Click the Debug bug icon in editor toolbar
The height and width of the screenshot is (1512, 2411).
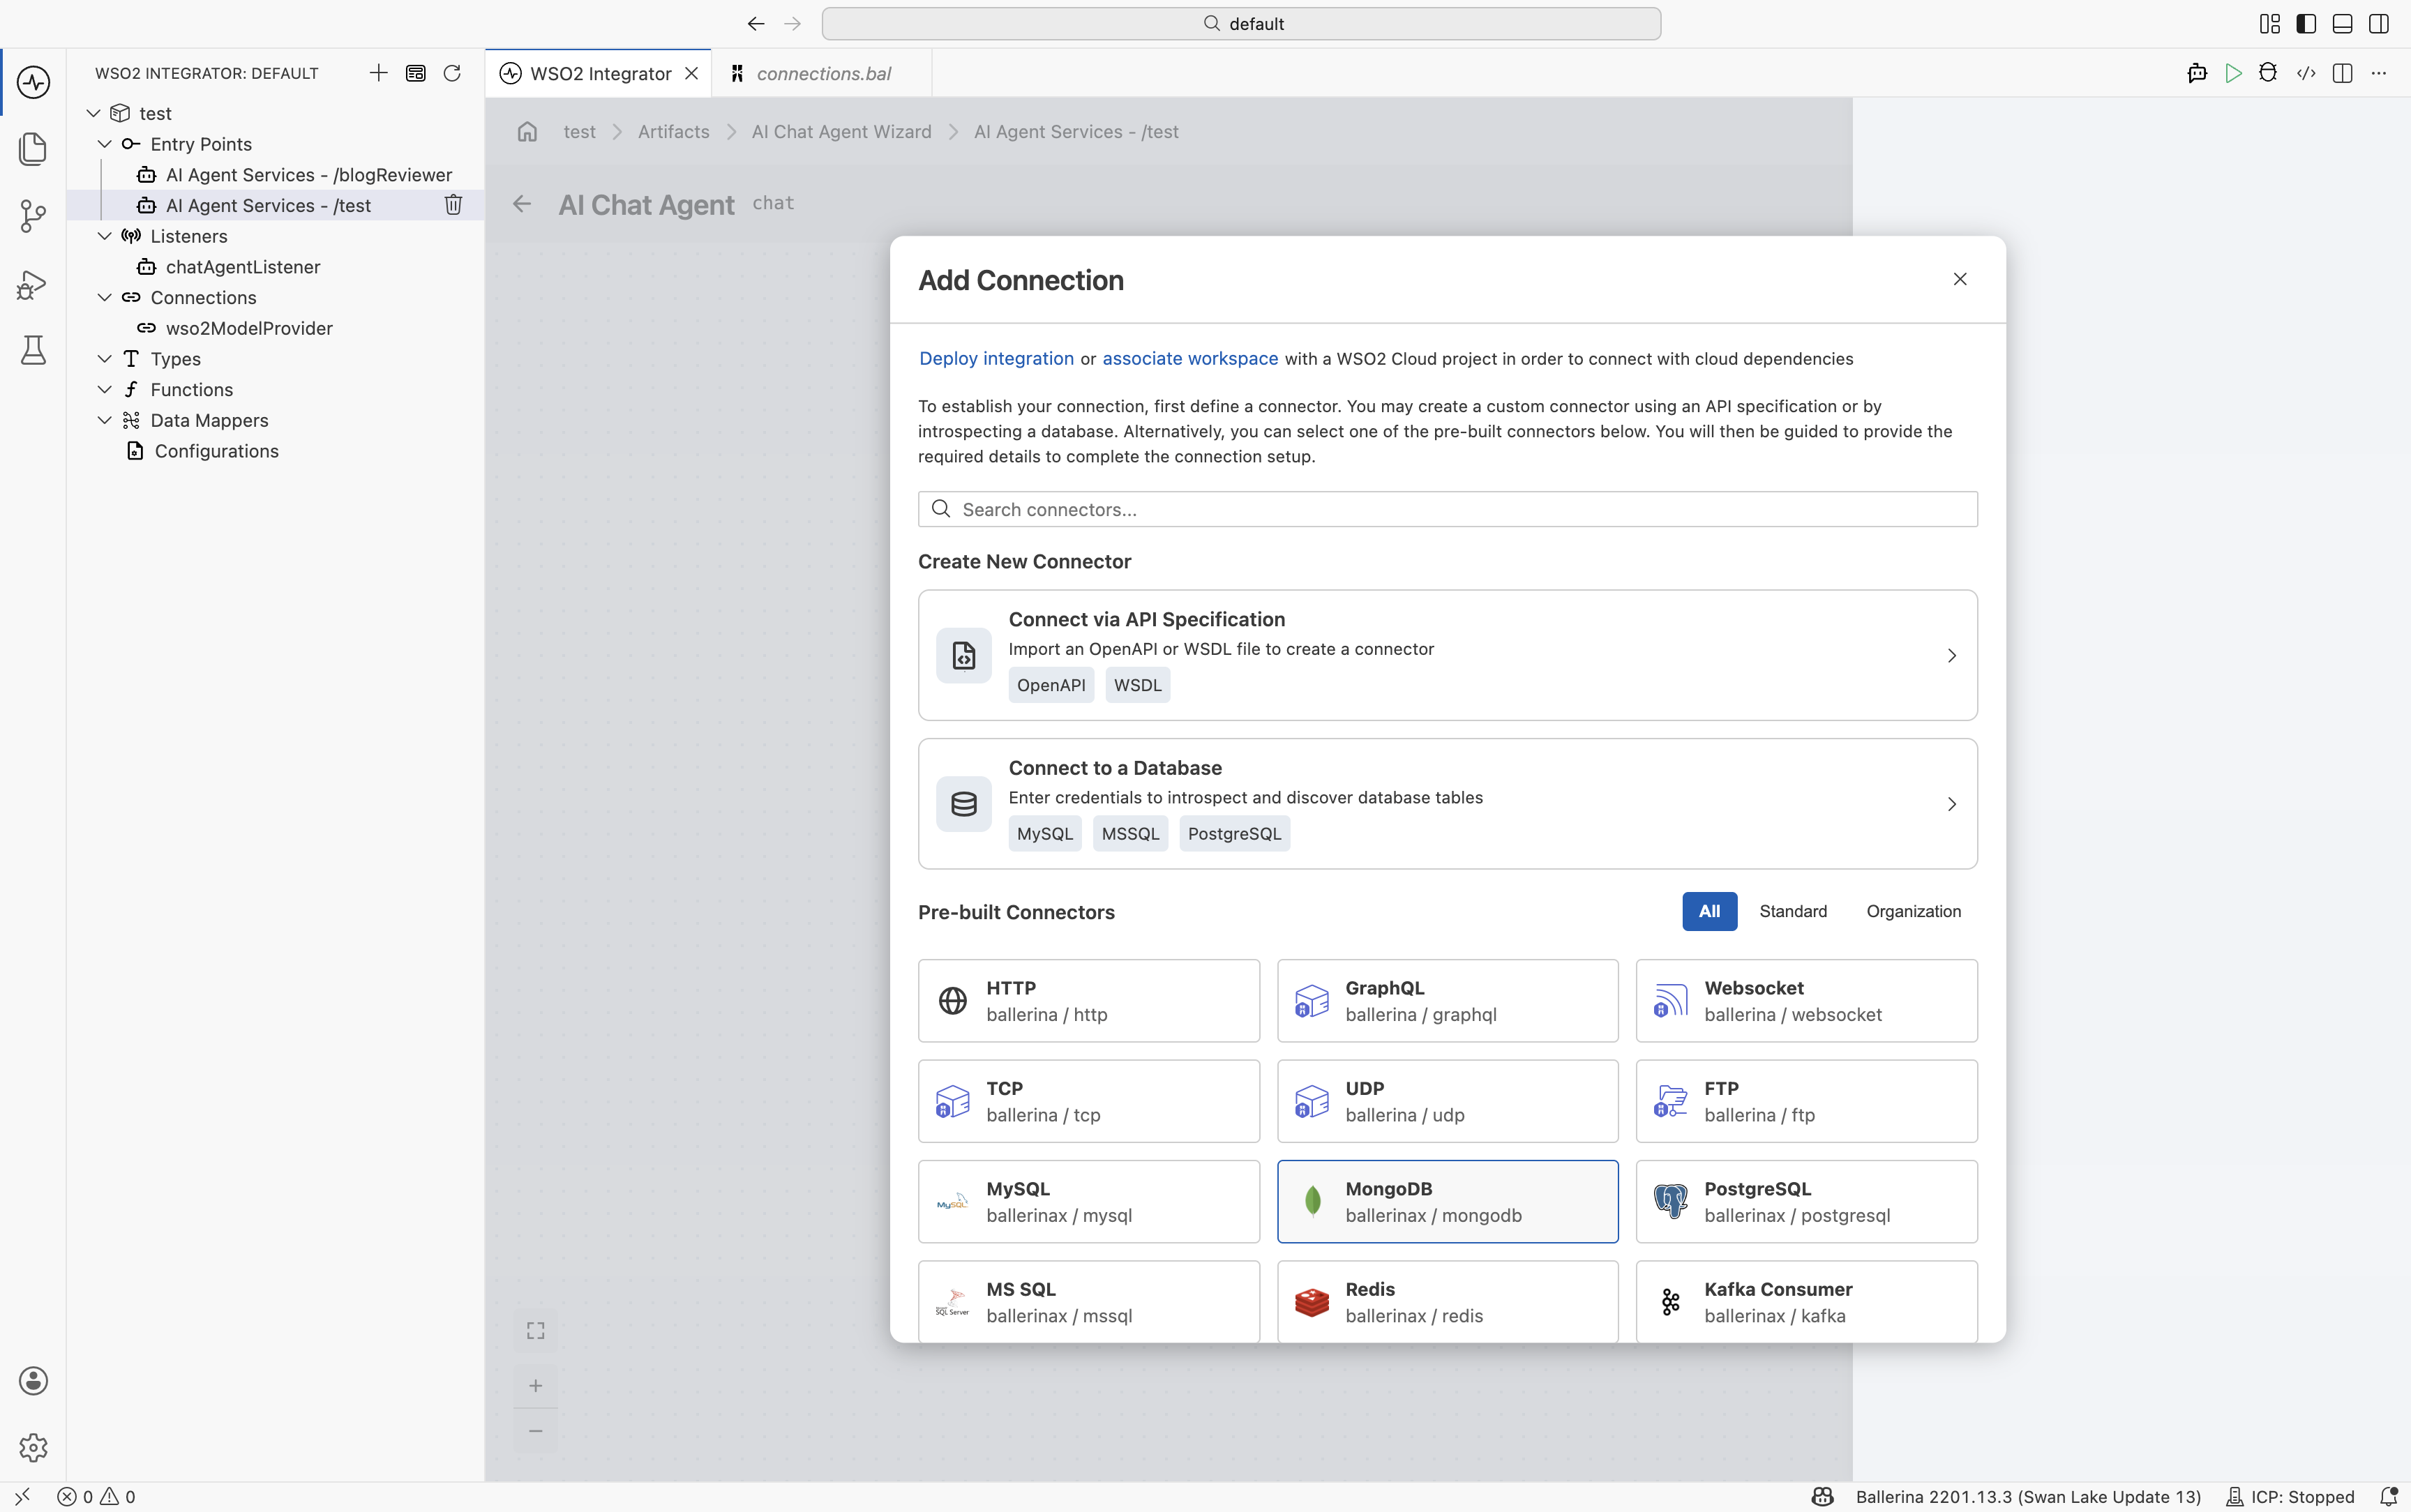pyautogui.click(x=2268, y=73)
